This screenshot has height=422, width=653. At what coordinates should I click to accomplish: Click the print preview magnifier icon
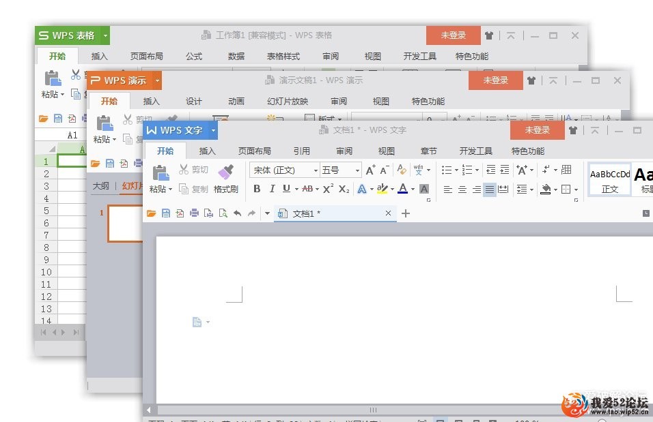point(223,213)
